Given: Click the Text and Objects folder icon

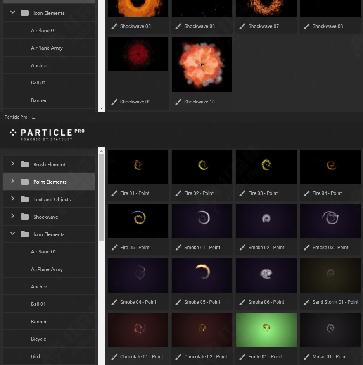Looking at the screenshot, I should [x=25, y=199].
